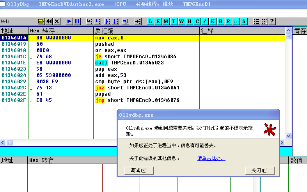The image size is (307, 192).
Task: Open appearance color grid icon
Action: [264, 21]
